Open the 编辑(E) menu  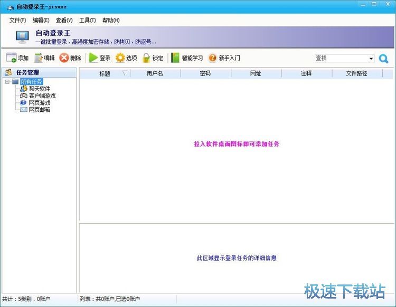pyautogui.click(x=41, y=20)
